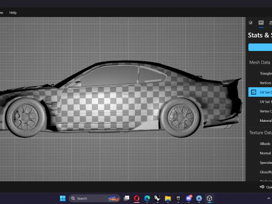Open File Explorer from the taskbar
272x204 pixels.
coord(168,198)
